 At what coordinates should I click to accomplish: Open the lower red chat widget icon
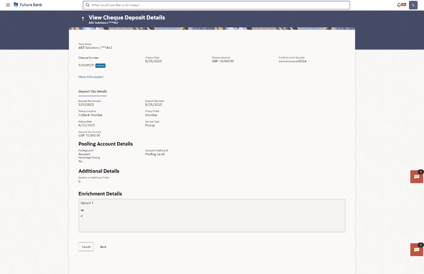tap(417, 250)
